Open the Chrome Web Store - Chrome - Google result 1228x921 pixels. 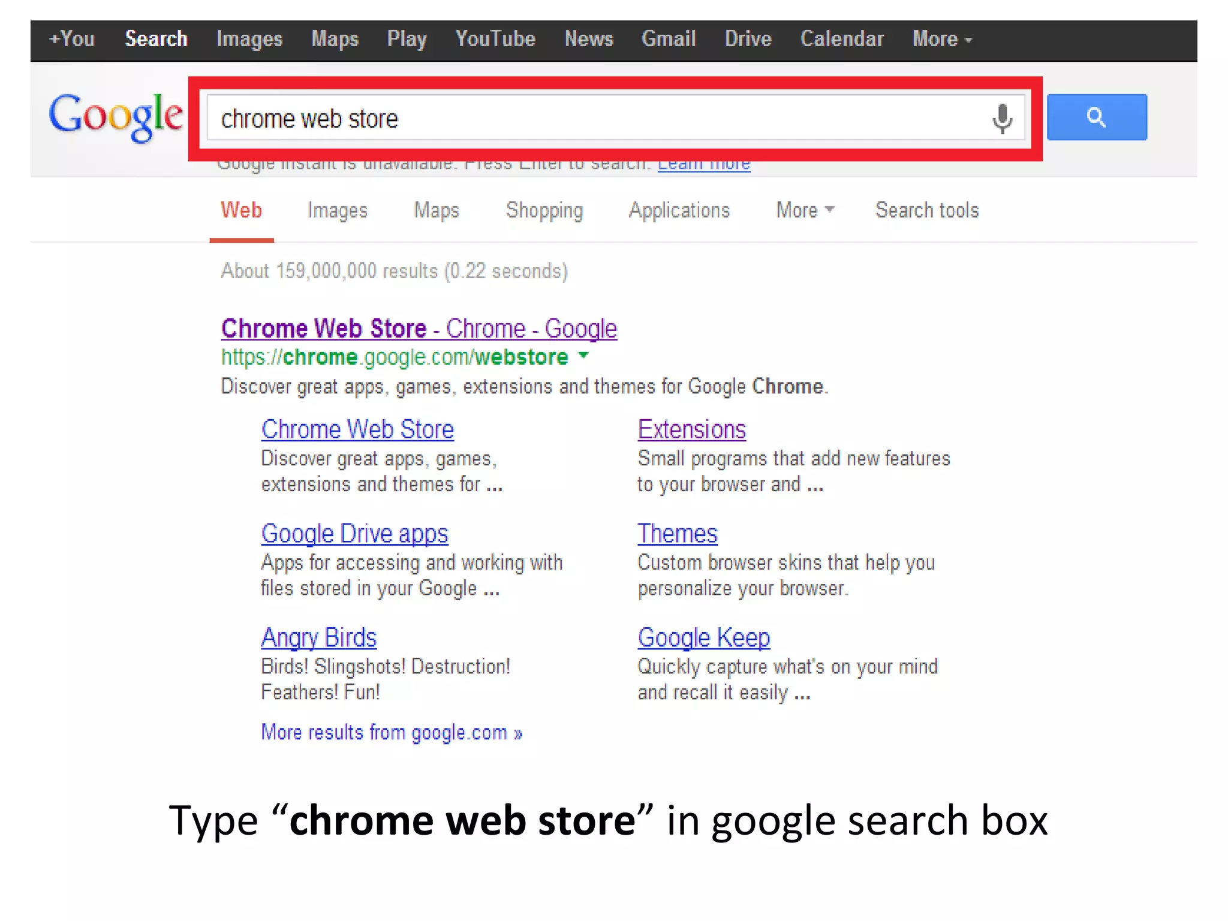(419, 329)
